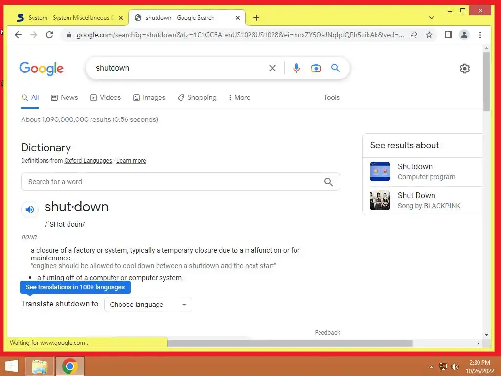Click the Chrome taskbar icon
This screenshot has height=376, width=501.
(70, 366)
